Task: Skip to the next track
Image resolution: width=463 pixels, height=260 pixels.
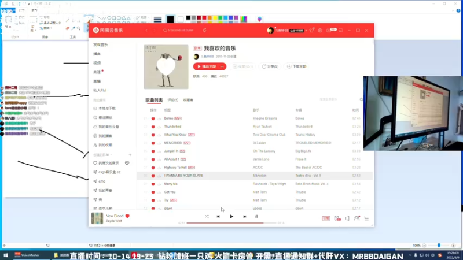Action: tap(244, 216)
